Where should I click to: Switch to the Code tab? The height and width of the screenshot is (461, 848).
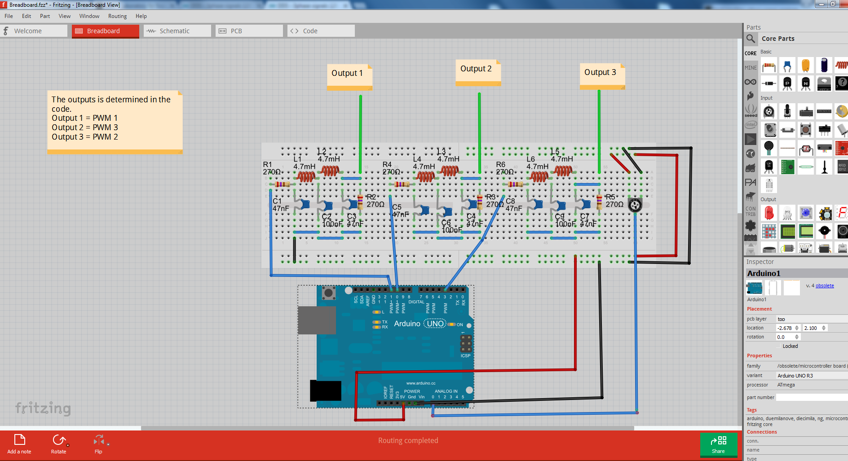point(321,31)
